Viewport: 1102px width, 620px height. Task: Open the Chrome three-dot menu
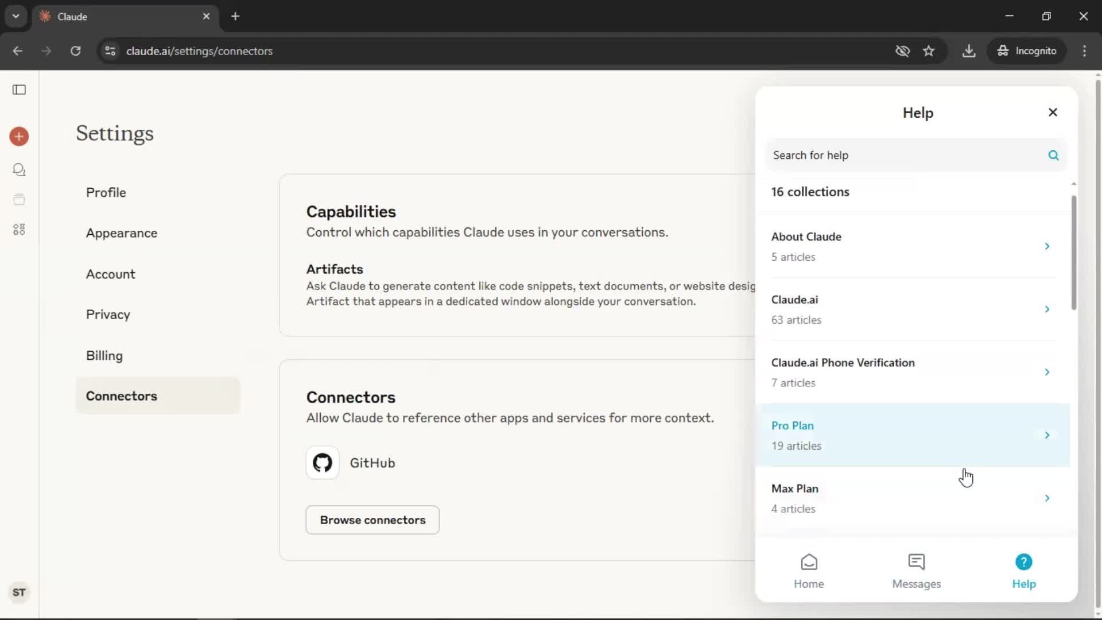pos(1084,51)
